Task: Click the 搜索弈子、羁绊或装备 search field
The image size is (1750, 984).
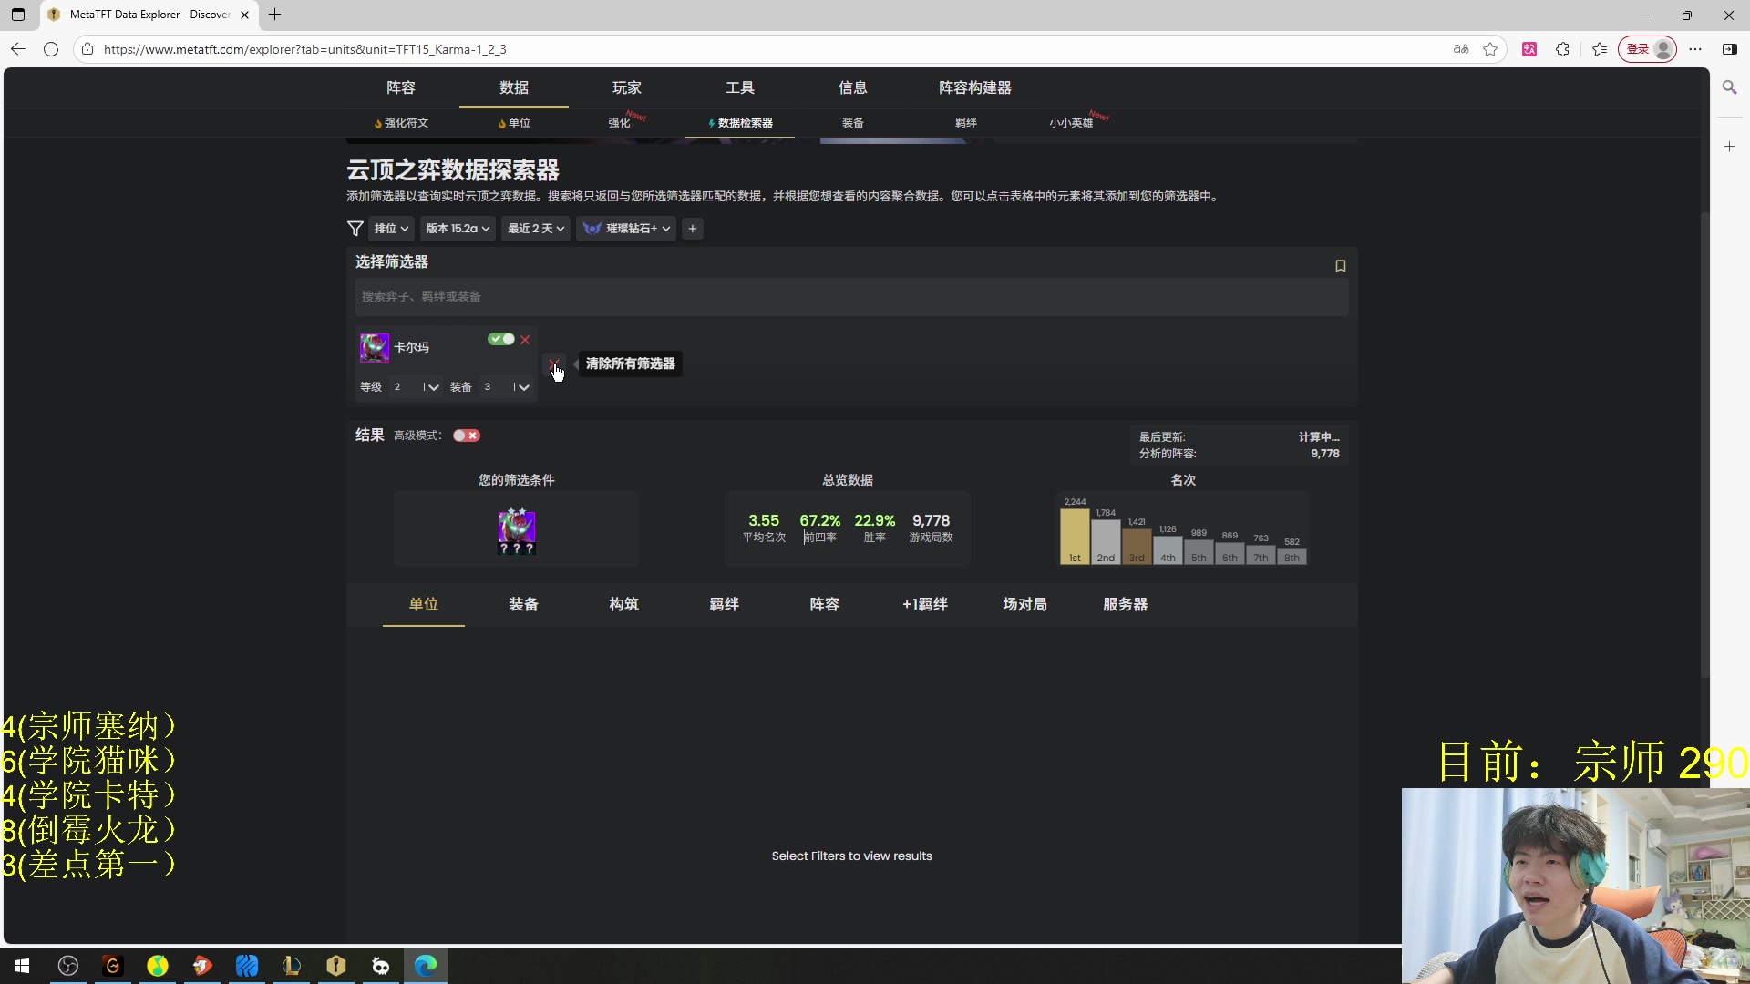Action: pyautogui.click(x=851, y=297)
